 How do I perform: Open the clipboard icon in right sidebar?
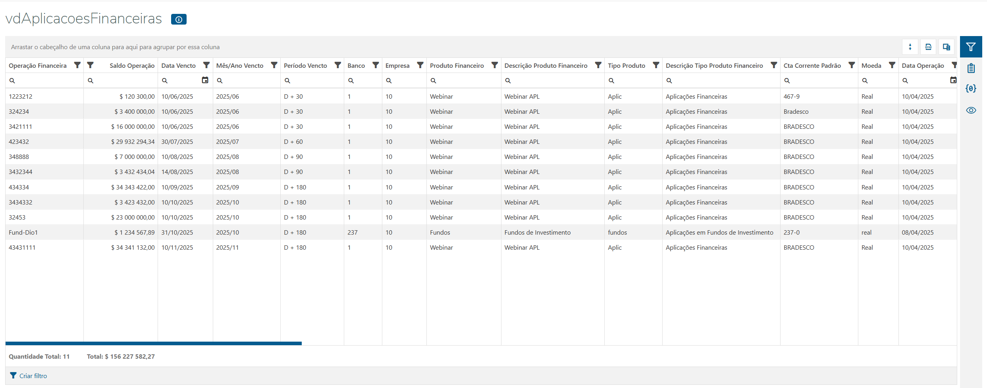[x=971, y=68]
